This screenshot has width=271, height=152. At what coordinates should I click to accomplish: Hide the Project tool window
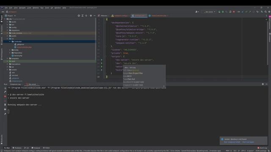pos(94,16)
